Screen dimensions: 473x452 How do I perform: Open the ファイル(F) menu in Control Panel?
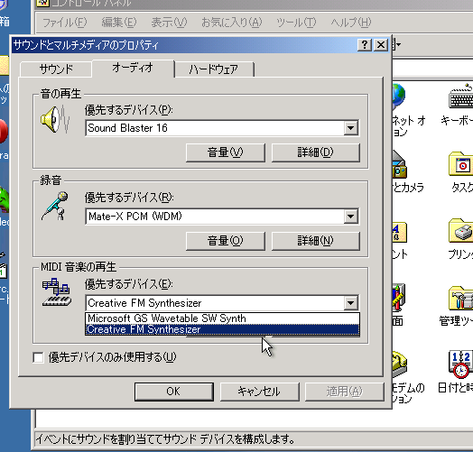click(65, 23)
